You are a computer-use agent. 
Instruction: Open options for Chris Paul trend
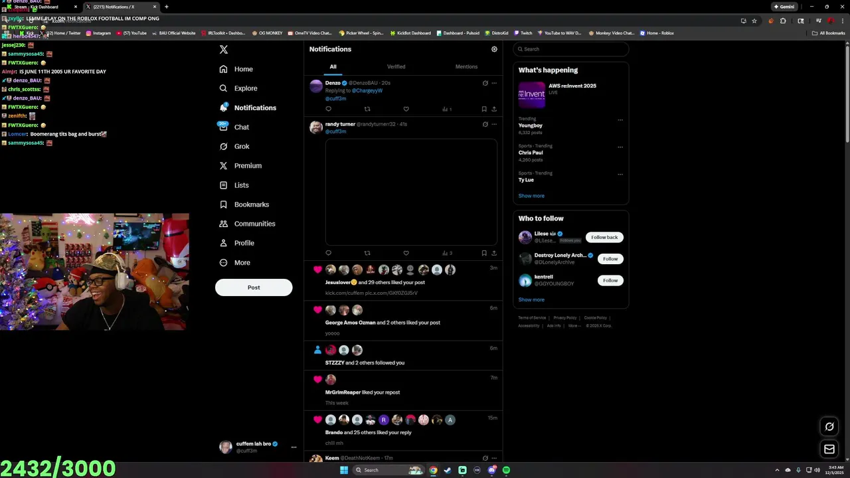(x=620, y=147)
